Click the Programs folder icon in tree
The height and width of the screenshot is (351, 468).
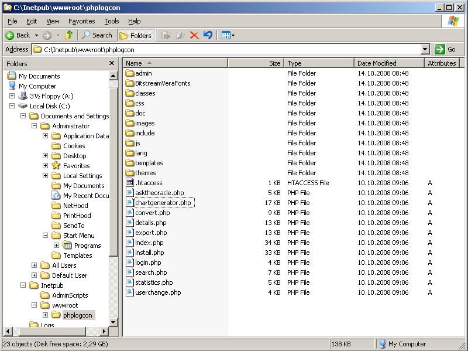point(67,246)
